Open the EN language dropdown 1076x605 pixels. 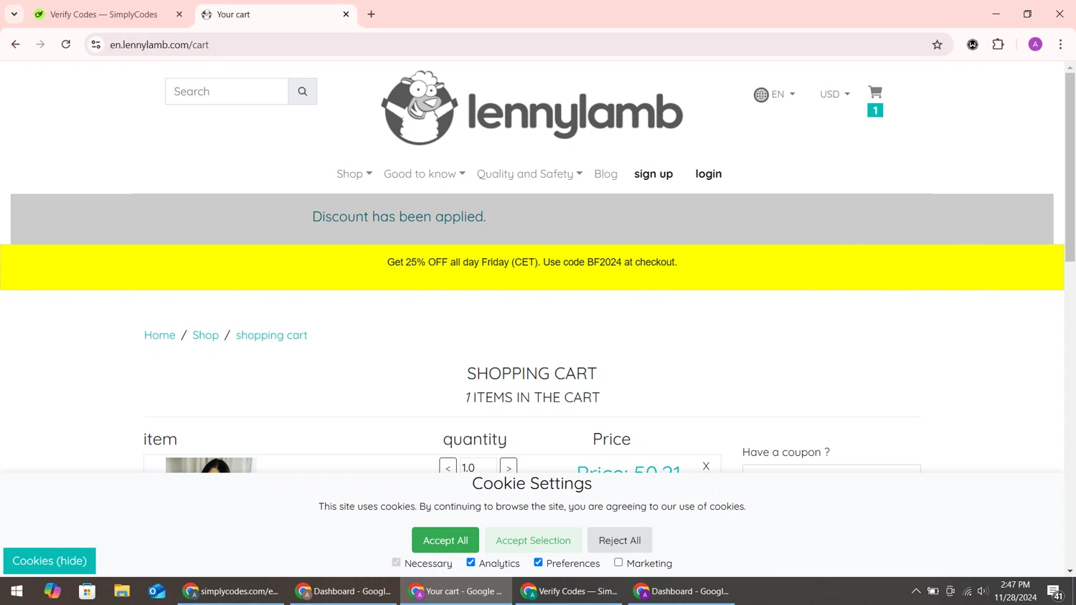783,95
